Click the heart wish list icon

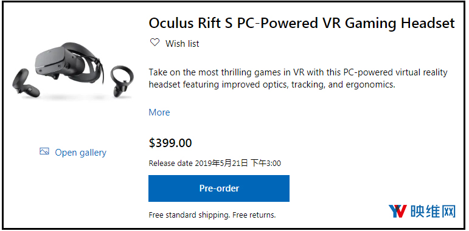coord(155,43)
